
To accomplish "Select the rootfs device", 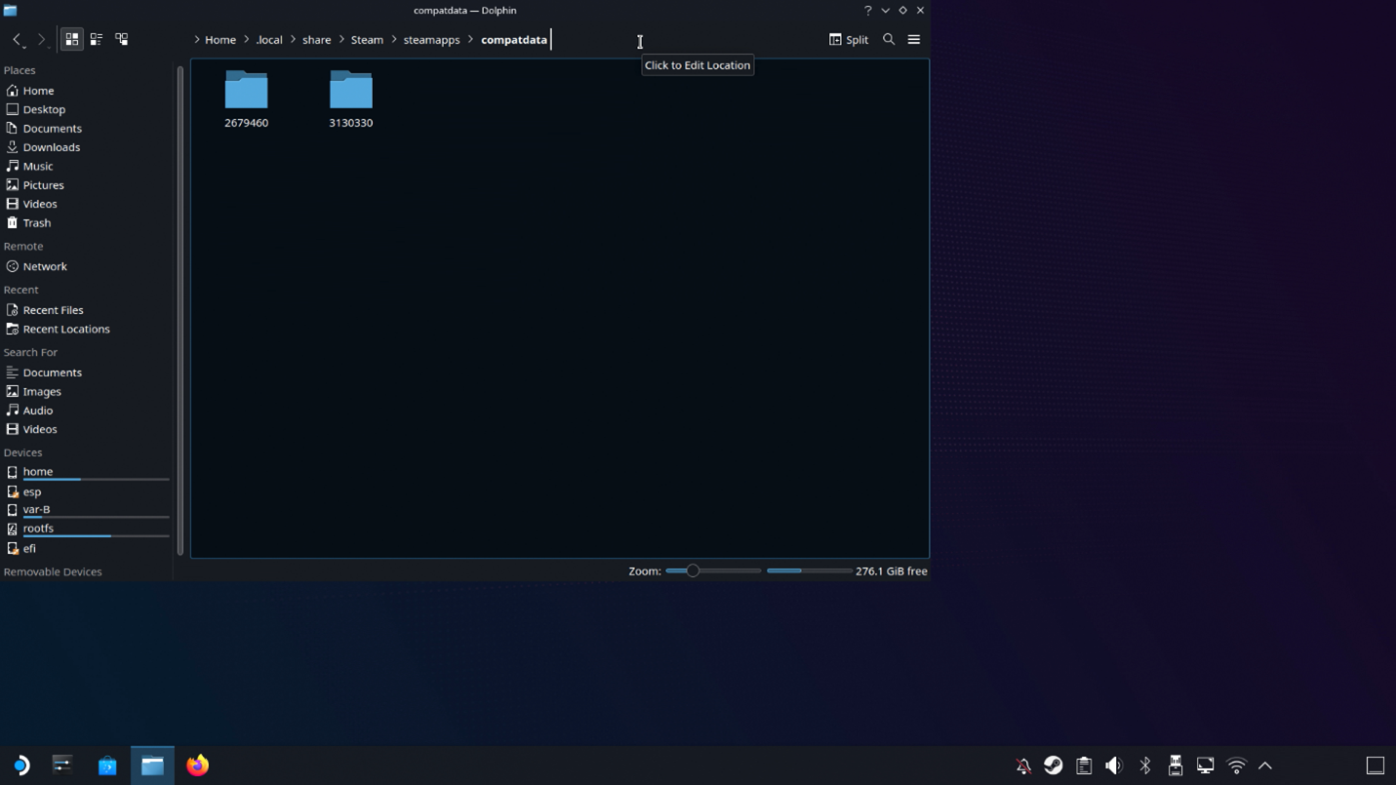I will (38, 529).
